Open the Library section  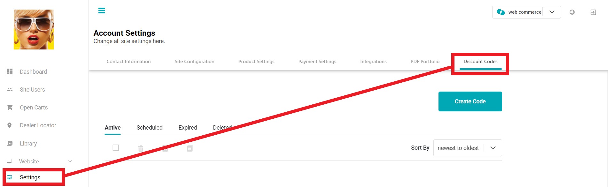pos(28,144)
